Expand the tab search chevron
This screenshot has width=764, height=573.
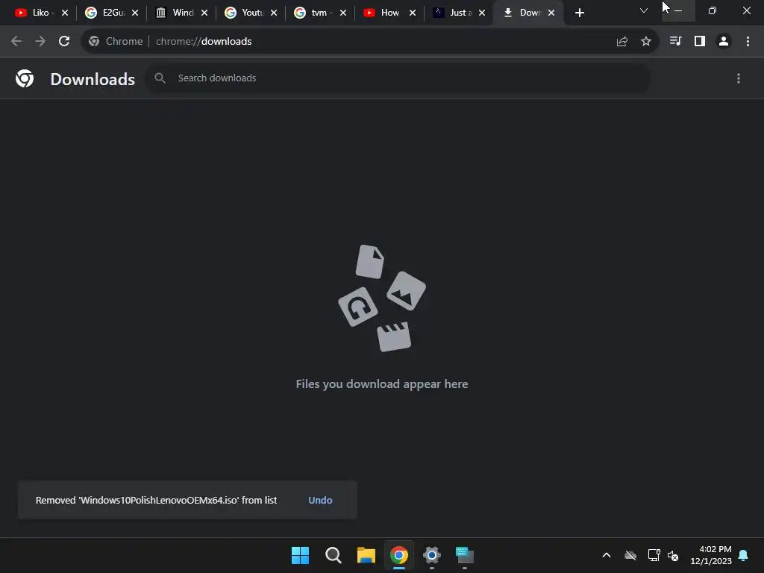pyautogui.click(x=644, y=10)
